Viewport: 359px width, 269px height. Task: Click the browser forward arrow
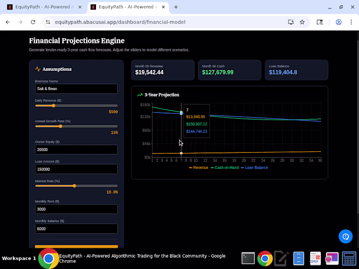coord(20,22)
